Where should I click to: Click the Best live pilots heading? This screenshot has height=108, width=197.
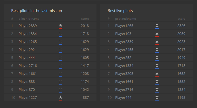pos(120,11)
